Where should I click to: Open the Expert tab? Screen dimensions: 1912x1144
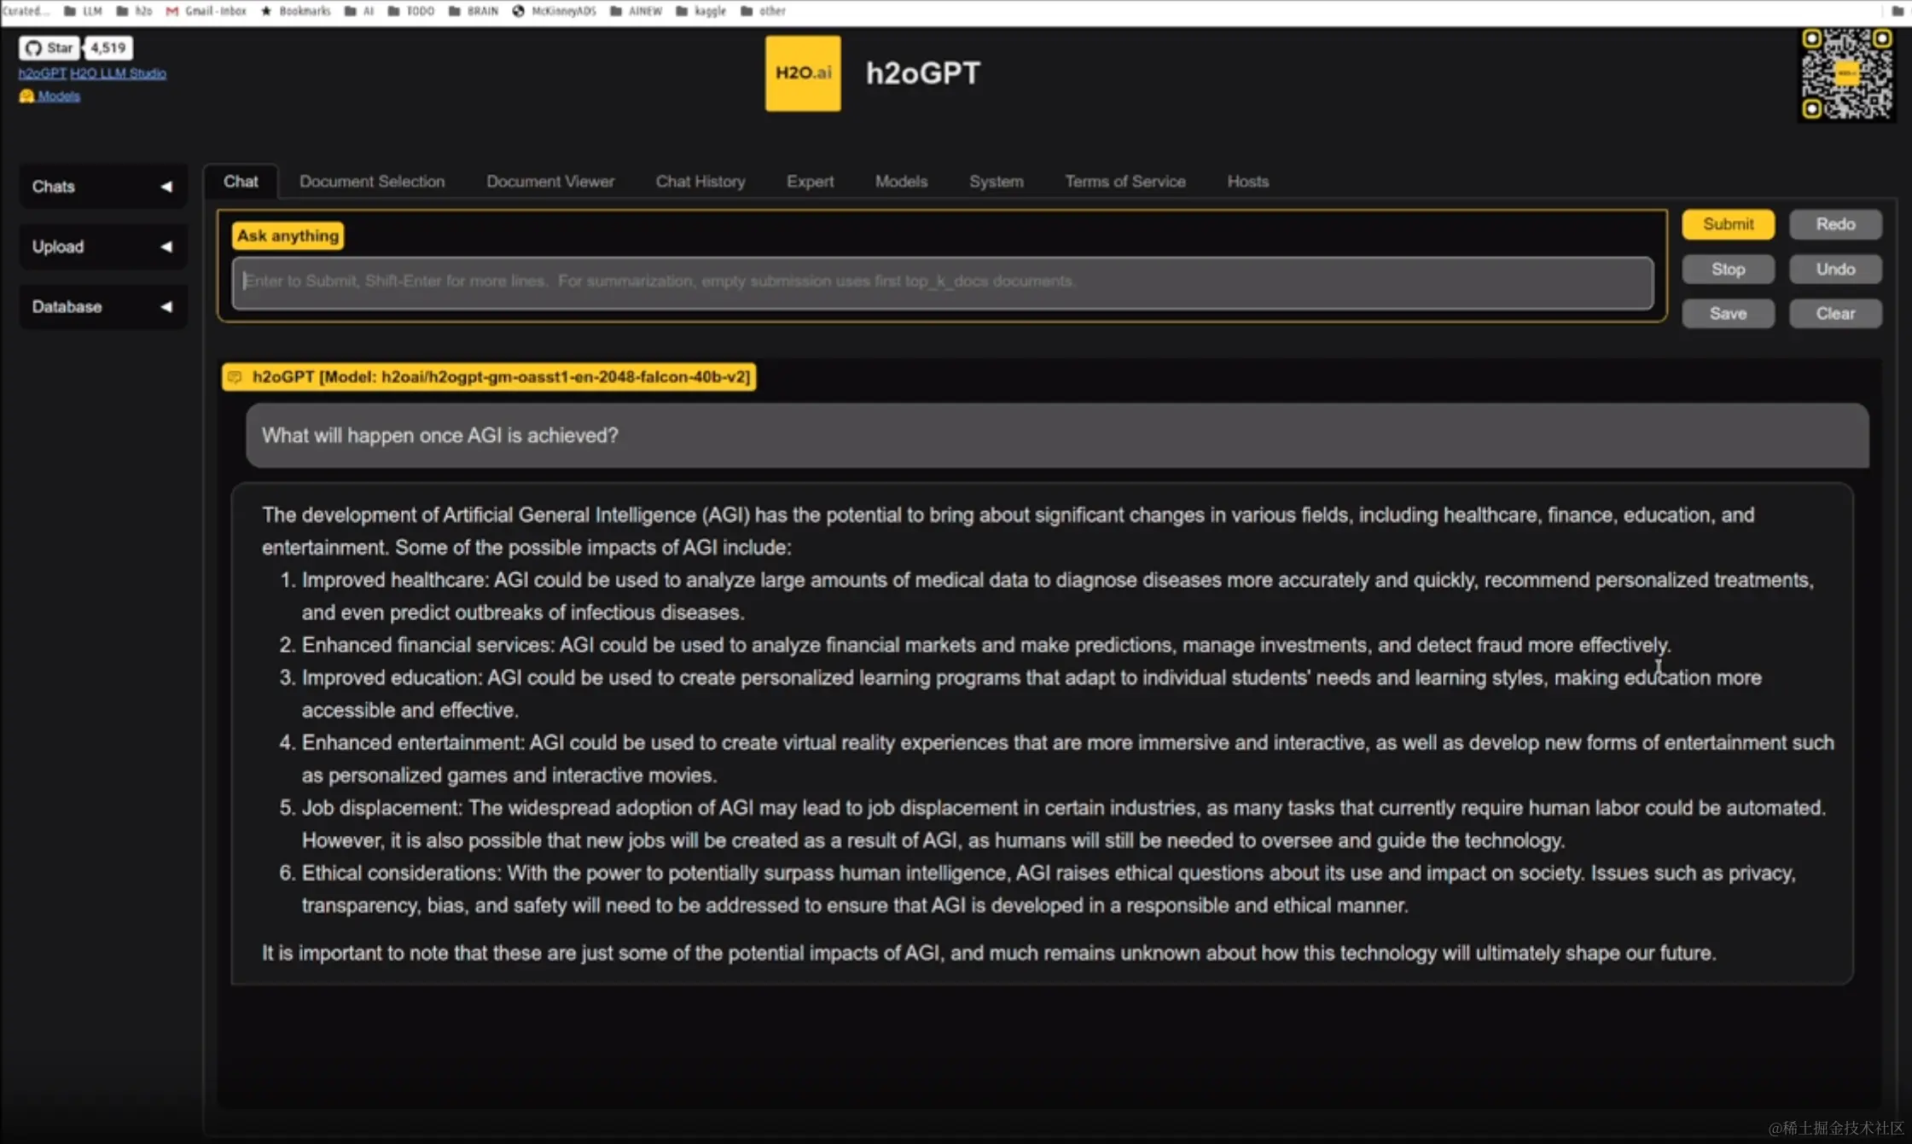point(810,182)
